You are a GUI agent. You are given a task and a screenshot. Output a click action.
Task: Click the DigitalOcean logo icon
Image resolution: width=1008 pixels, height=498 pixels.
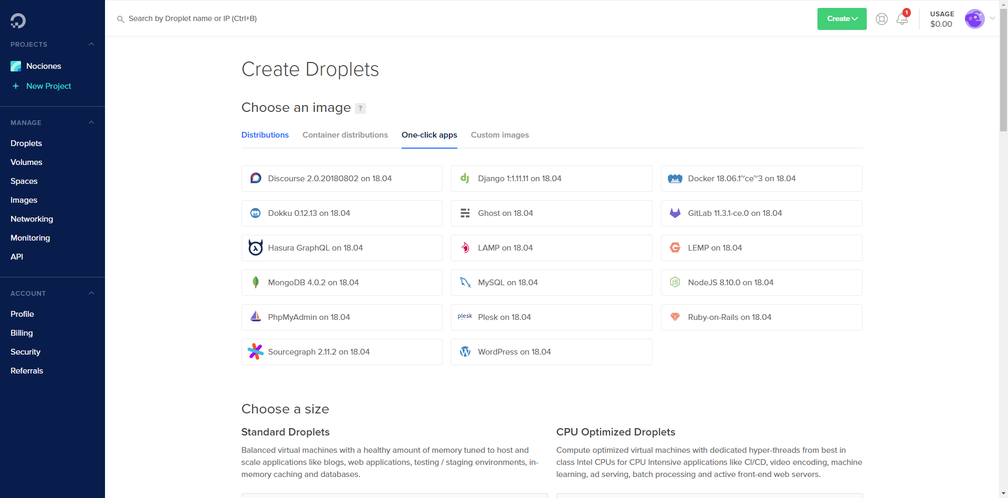pos(18,20)
